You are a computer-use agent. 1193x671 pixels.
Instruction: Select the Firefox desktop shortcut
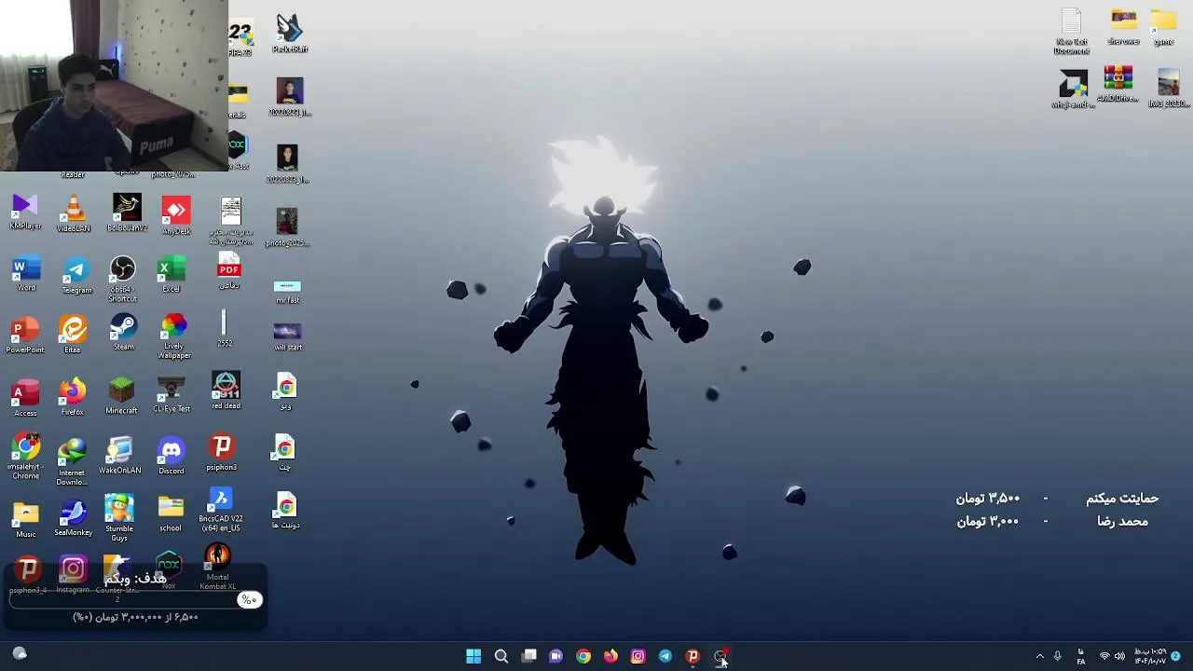[72, 397]
